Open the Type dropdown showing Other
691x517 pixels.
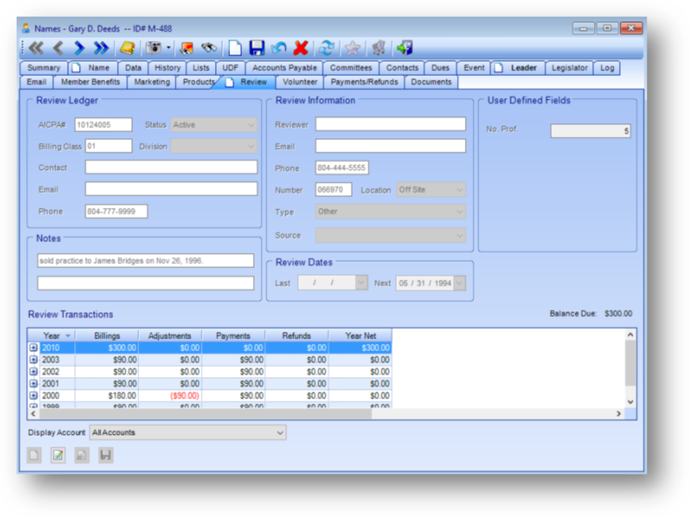tap(391, 212)
